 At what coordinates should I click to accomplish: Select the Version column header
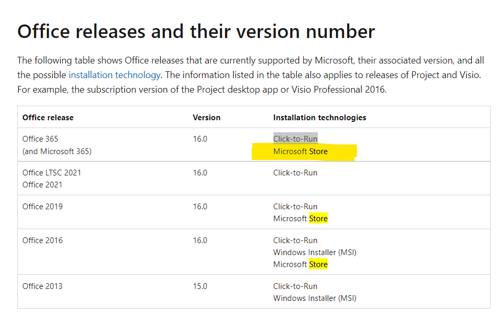207,118
